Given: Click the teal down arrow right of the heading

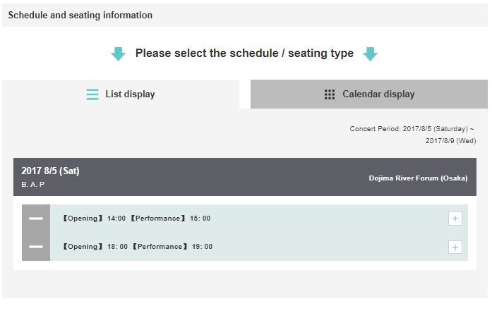Looking at the screenshot, I should tap(370, 54).
